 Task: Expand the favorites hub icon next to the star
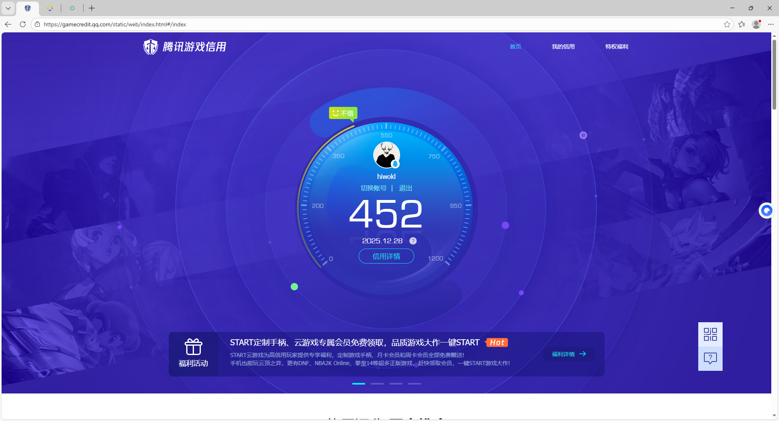(742, 24)
